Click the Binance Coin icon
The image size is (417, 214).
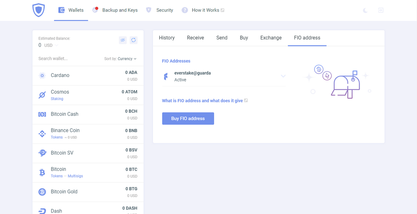[42, 134]
